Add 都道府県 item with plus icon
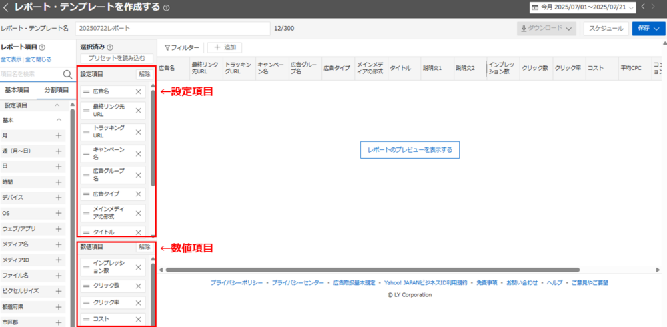This screenshot has width=667, height=327. (59, 306)
